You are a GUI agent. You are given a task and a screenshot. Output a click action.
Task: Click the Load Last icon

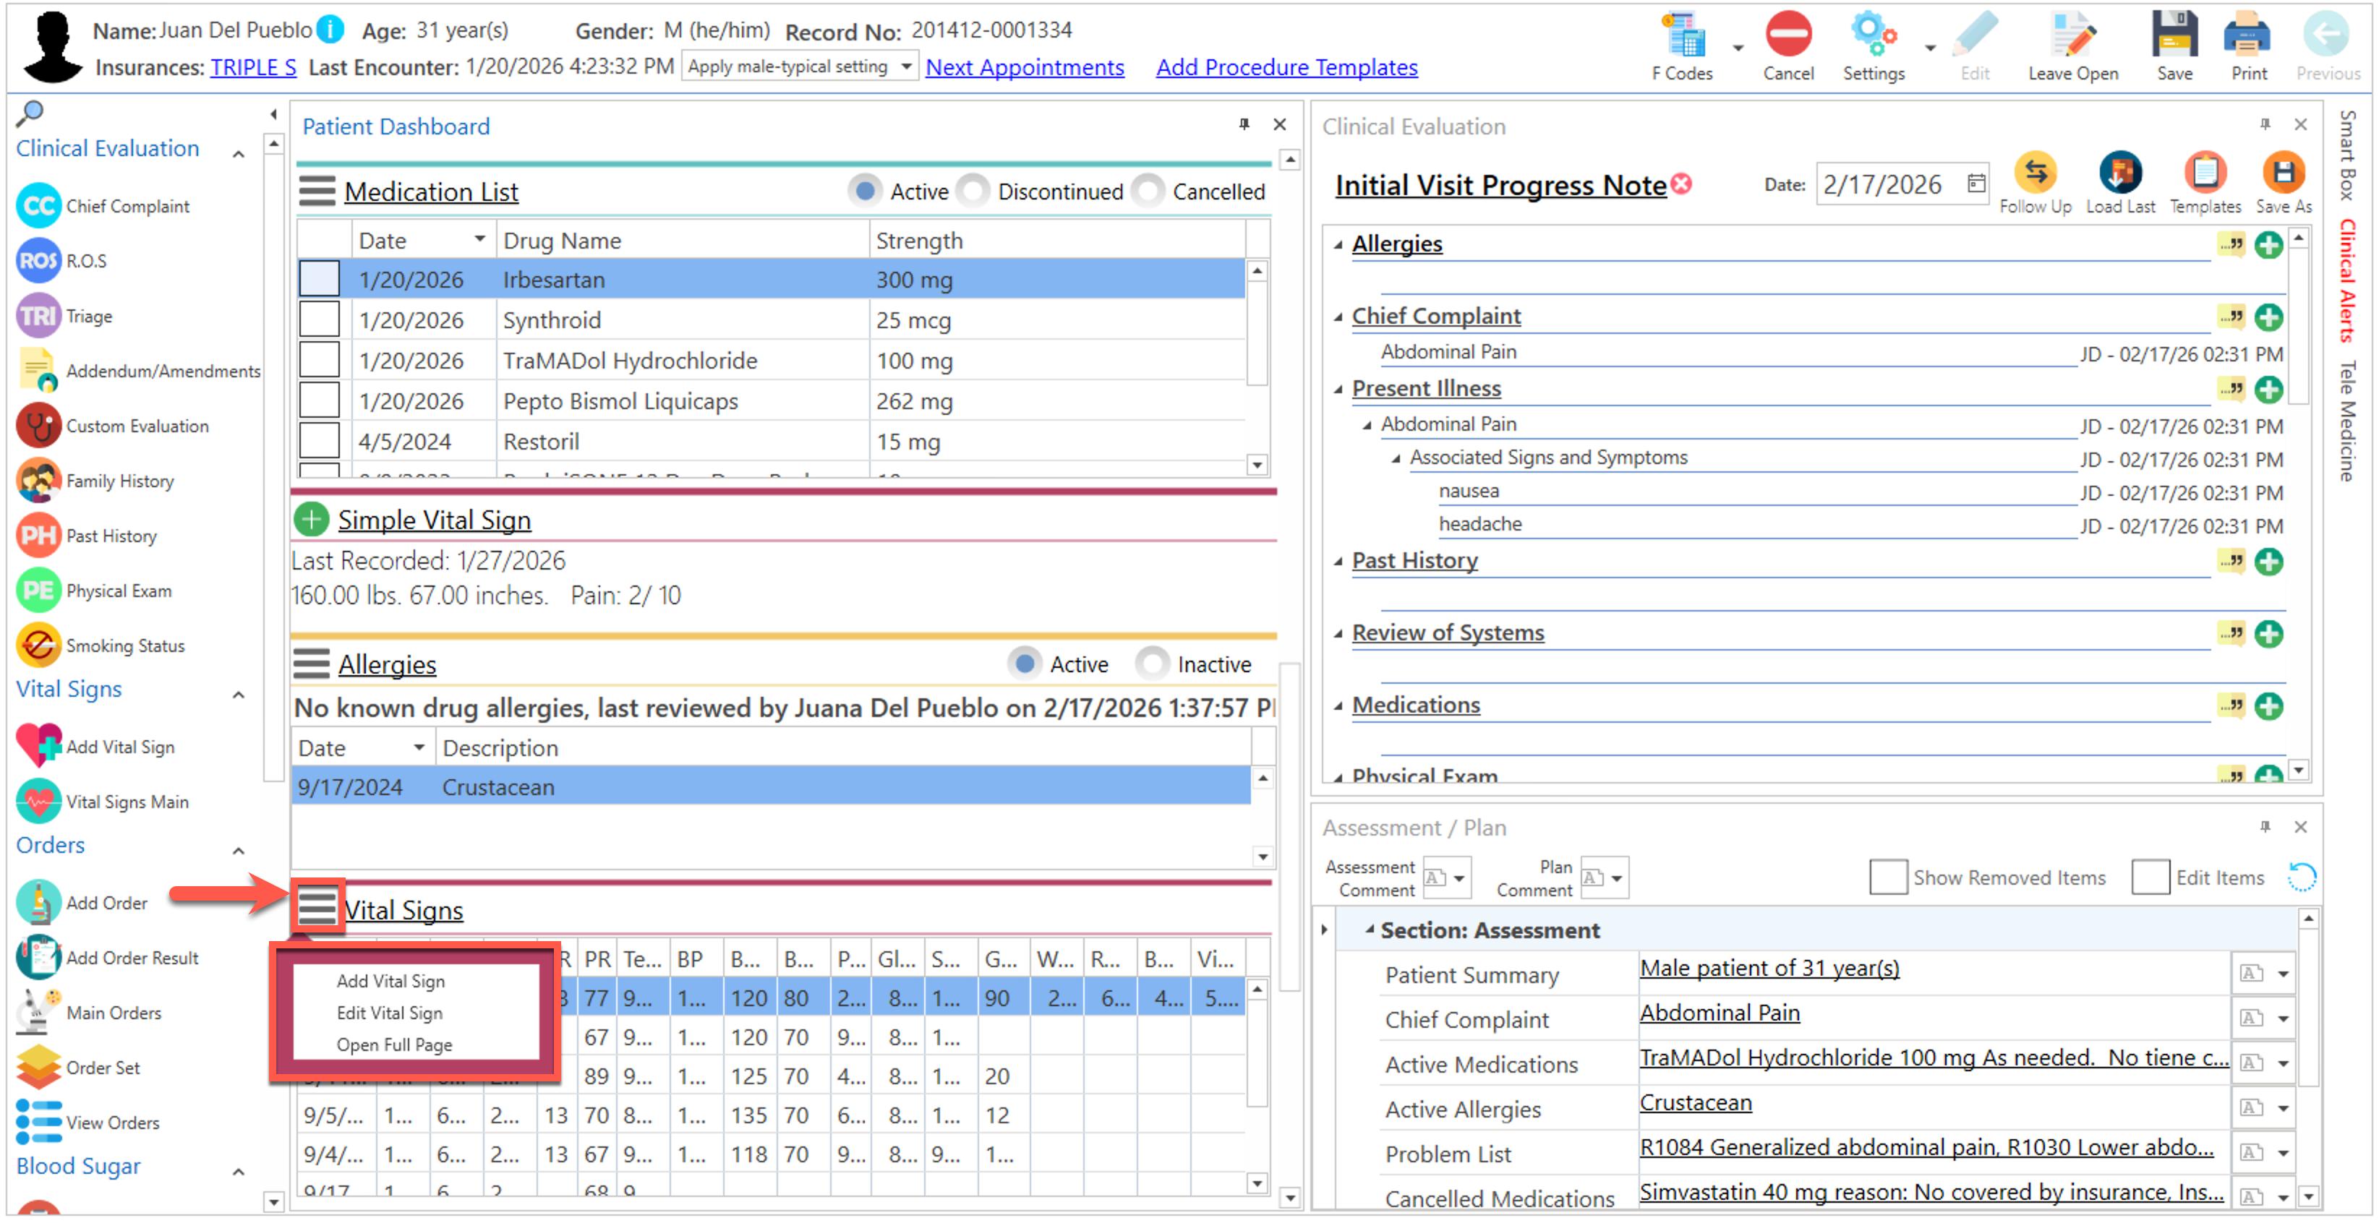click(x=2119, y=173)
